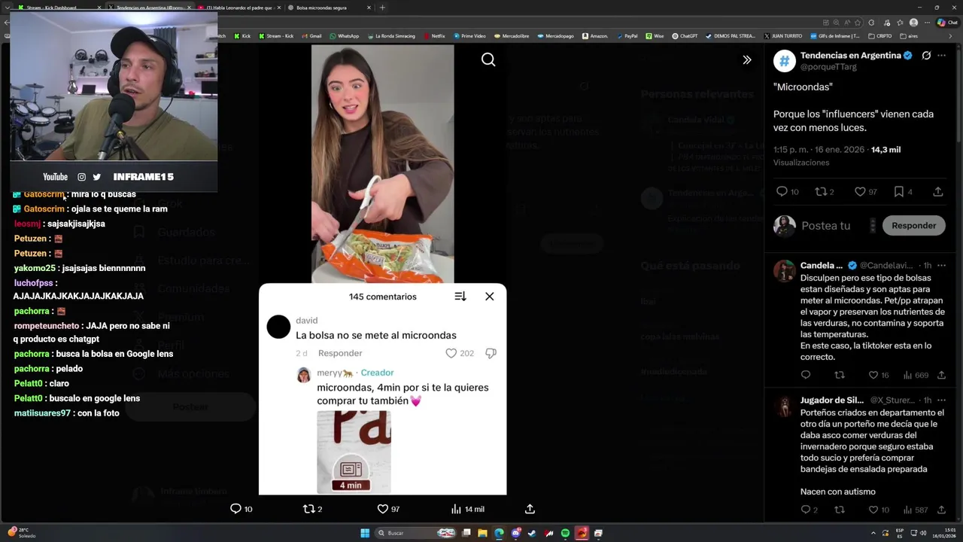The image size is (963, 542).
Task: Reply to Candela's comment via bubble icon
Action: click(806, 375)
